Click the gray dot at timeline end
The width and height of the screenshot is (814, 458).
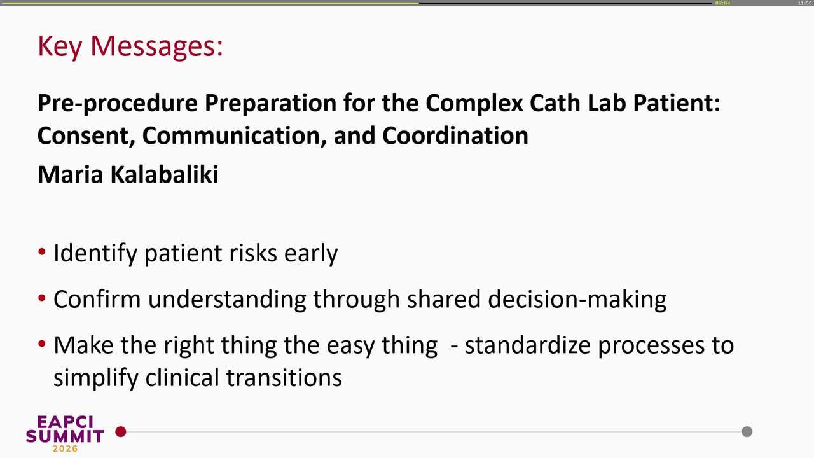pos(747,432)
